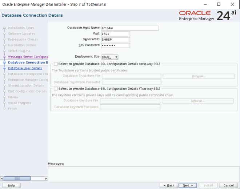Minimize the installer window
This screenshot has height=189, width=240.
point(205,4)
